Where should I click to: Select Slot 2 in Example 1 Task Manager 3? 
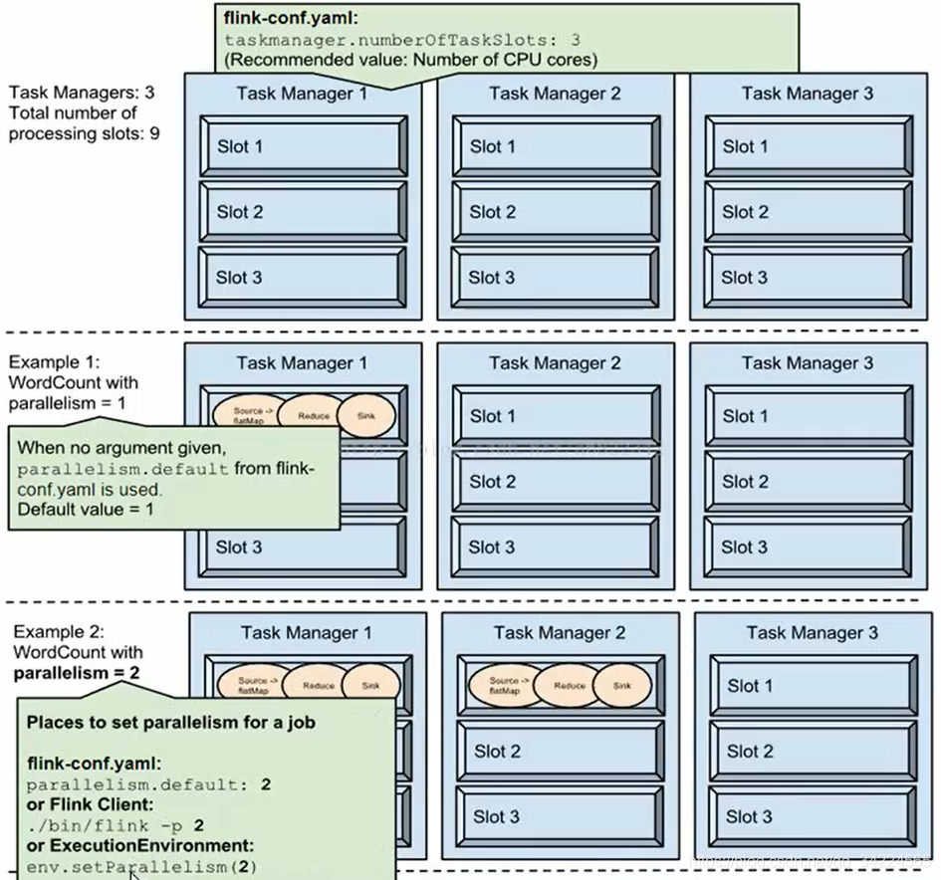point(809,481)
